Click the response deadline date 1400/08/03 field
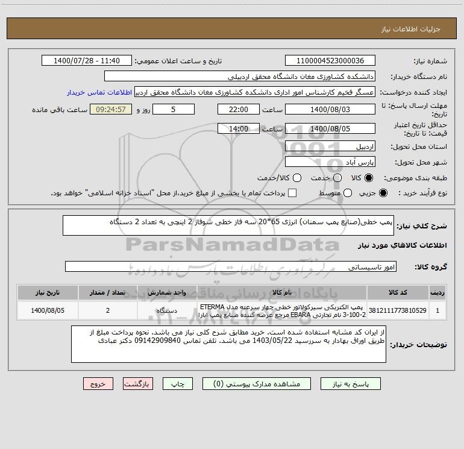This screenshot has width=464, height=449. (330, 109)
